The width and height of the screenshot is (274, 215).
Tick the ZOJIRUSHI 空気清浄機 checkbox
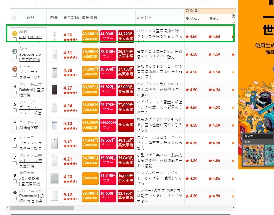15,181
